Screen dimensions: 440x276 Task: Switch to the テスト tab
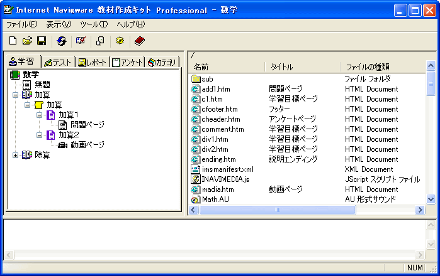coord(57,62)
